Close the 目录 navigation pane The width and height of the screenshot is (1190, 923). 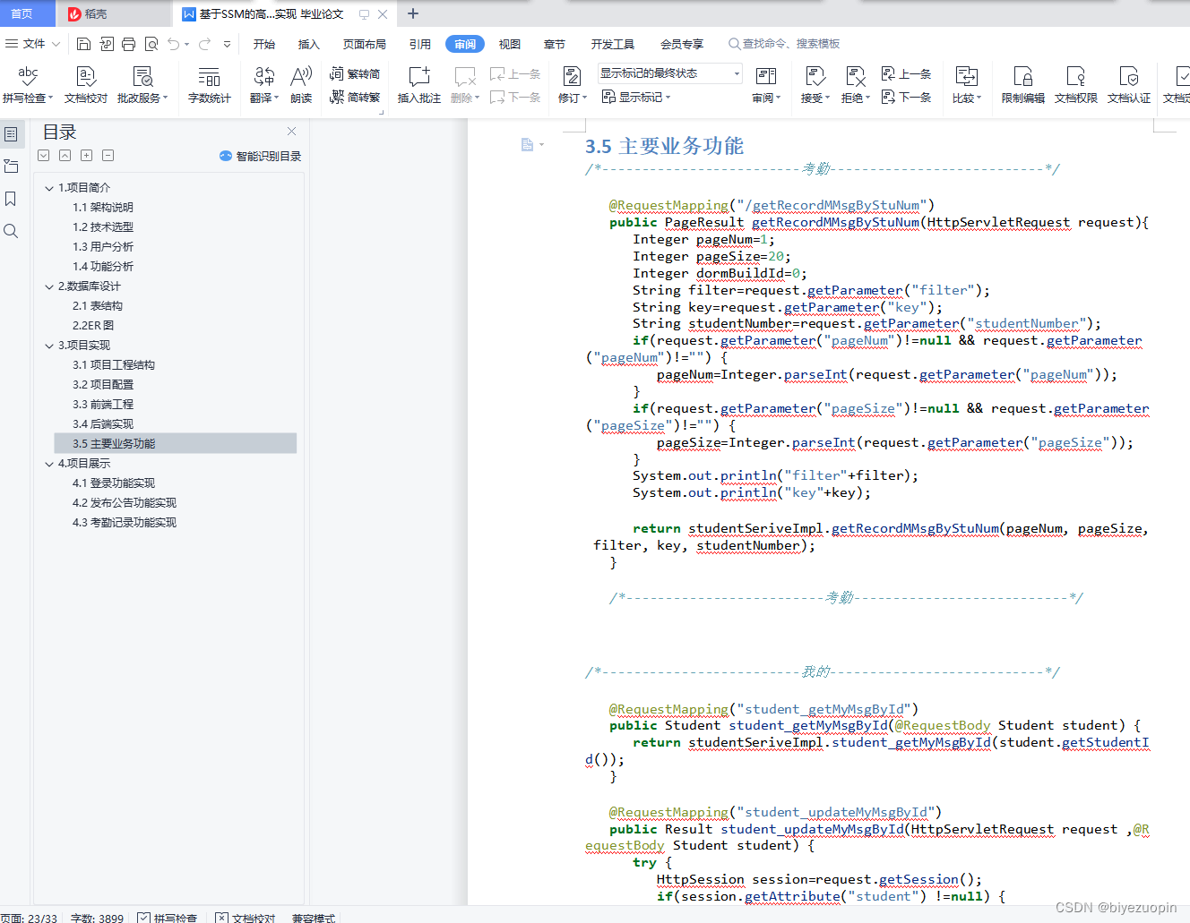[x=291, y=132]
